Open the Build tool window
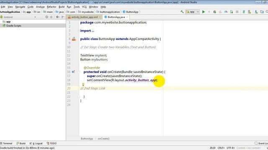Image resolution: width=268 pixels, height=150 pixels. click(21, 143)
